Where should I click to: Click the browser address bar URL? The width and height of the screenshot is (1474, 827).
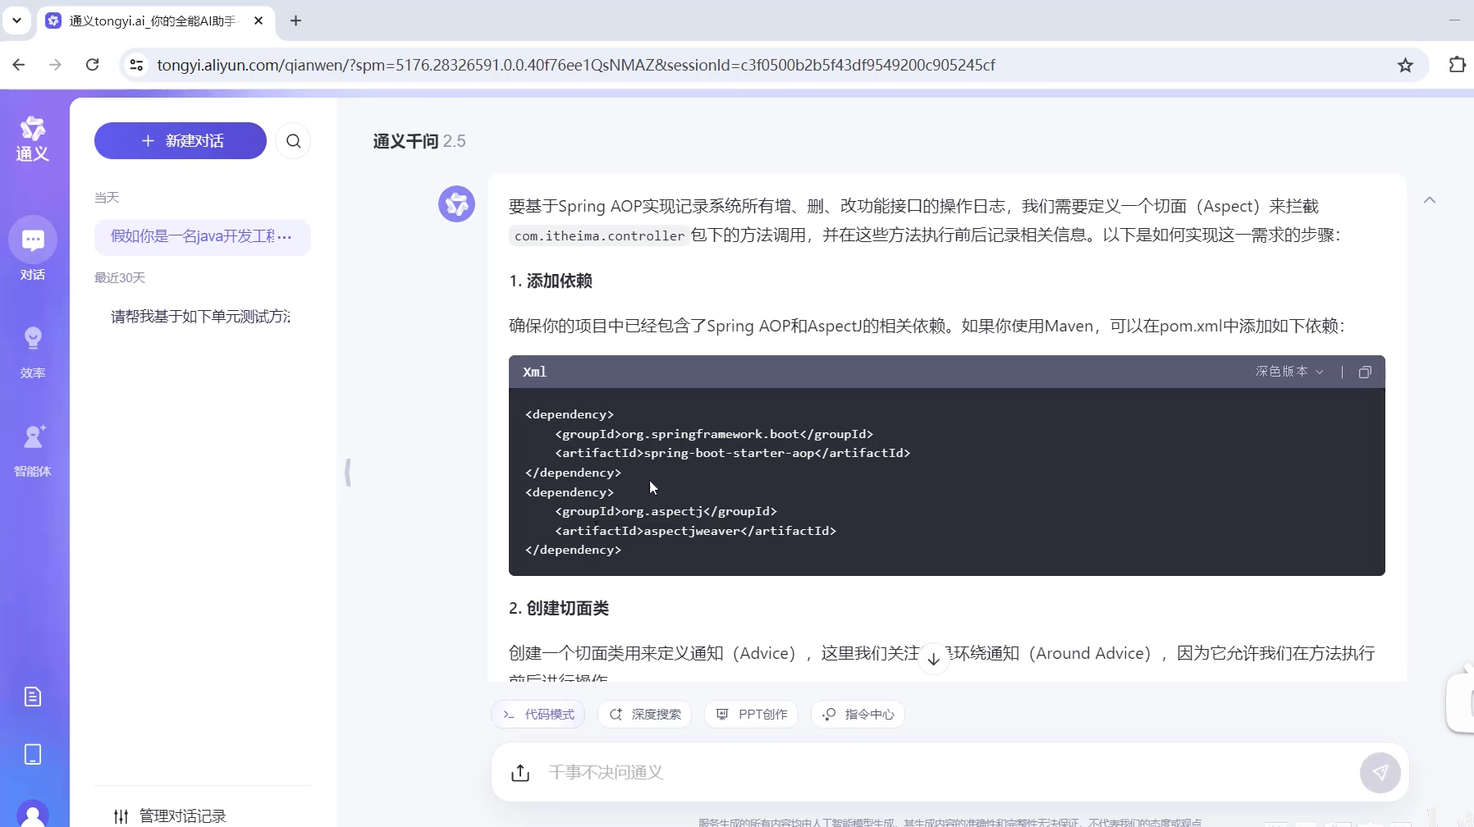click(576, 65)
